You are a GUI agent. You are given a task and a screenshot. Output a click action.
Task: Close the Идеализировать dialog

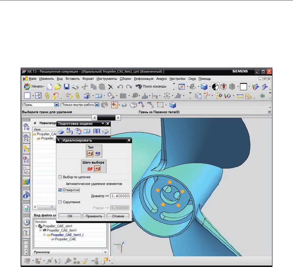pyautogui.click(x=129, y=140)
